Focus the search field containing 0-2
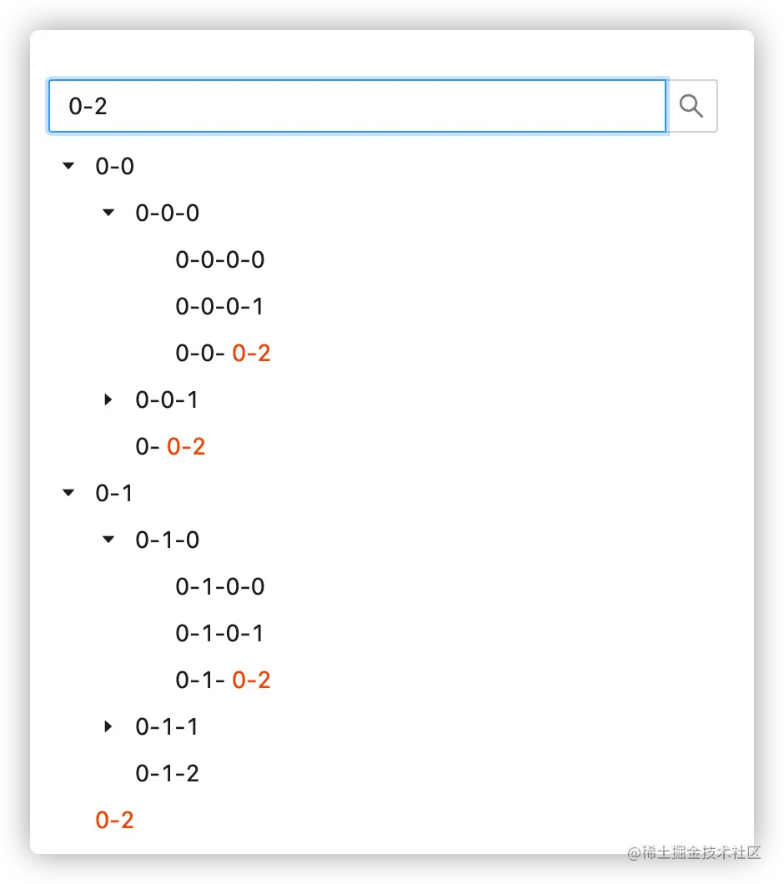Image resolution: width=784 pixels, height=884 pixels. [357, 106]
